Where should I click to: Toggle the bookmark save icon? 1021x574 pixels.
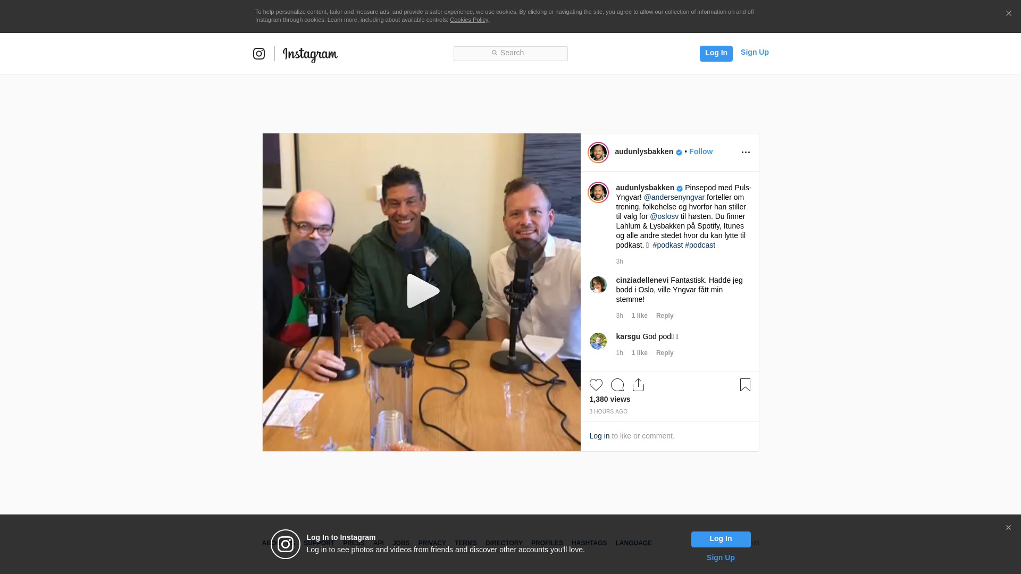(745, 385)
